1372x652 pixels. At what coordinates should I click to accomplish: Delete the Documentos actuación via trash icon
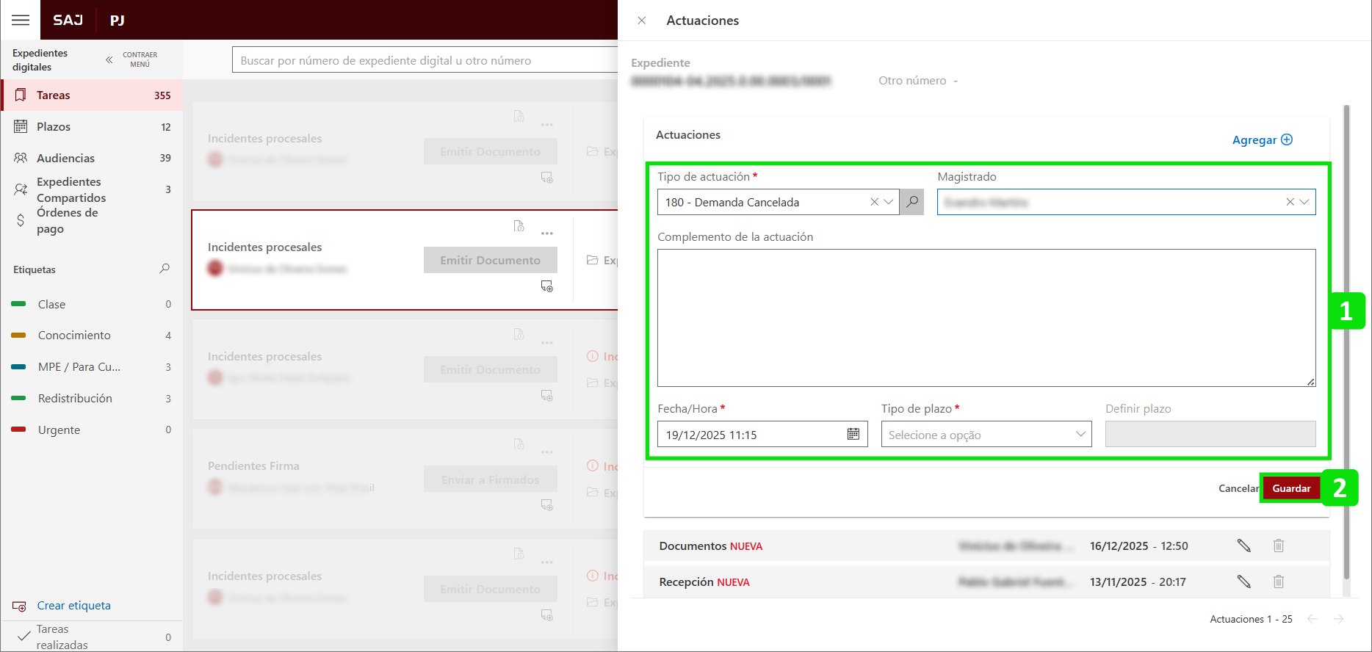tap(1278, 546)
